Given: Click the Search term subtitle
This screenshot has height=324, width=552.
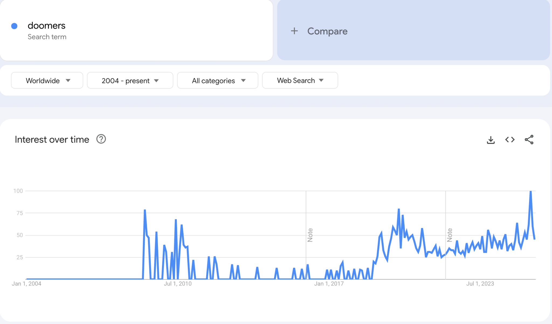Looking at the screenshot, I should [47, 37].
